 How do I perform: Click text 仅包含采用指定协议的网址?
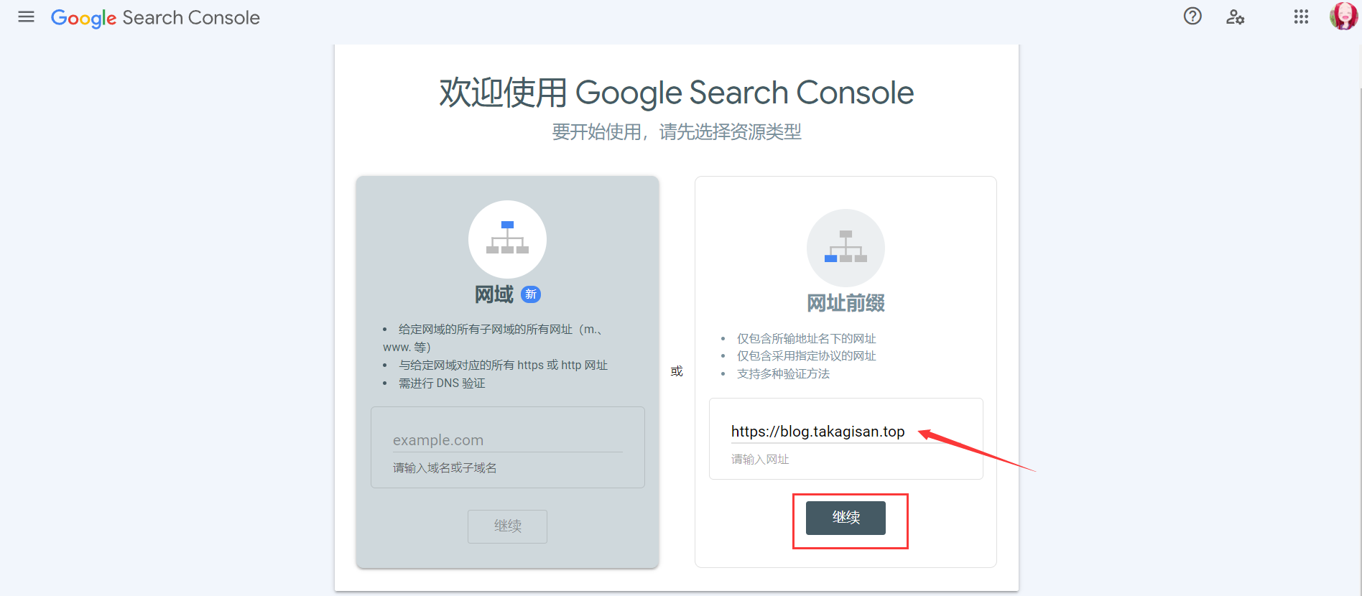click(x=806, y=356)
